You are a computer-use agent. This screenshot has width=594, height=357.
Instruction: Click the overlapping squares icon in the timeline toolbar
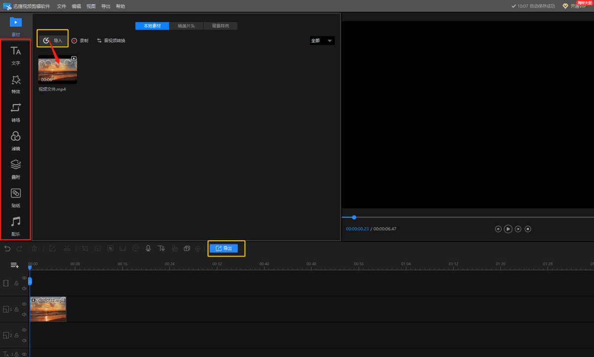[x=187, y=249]
